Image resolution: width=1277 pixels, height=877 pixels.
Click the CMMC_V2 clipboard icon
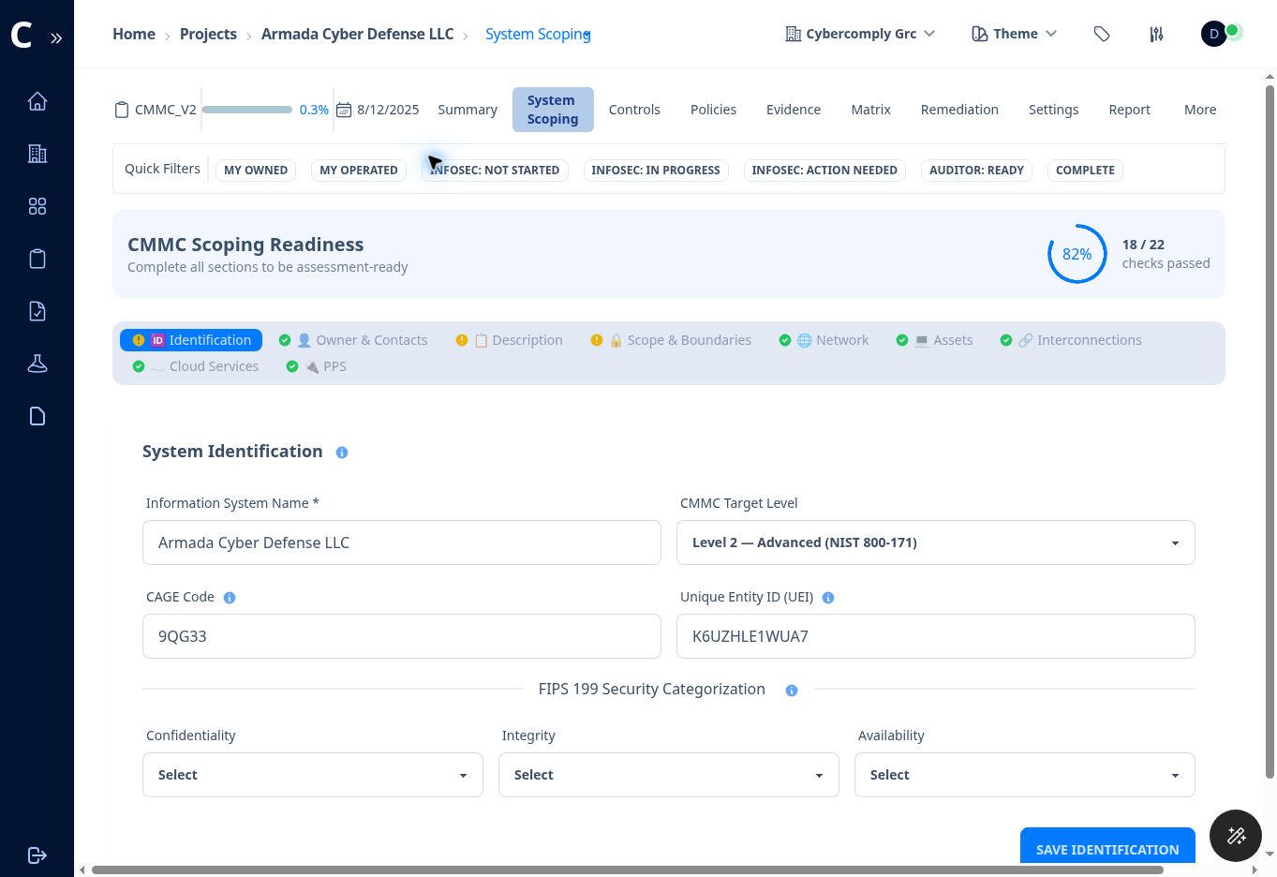pyautogui.click(x=122, y=110)
